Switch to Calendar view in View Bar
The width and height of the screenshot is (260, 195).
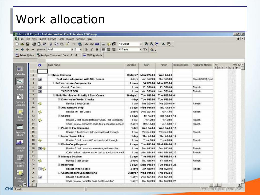[20, 71]
